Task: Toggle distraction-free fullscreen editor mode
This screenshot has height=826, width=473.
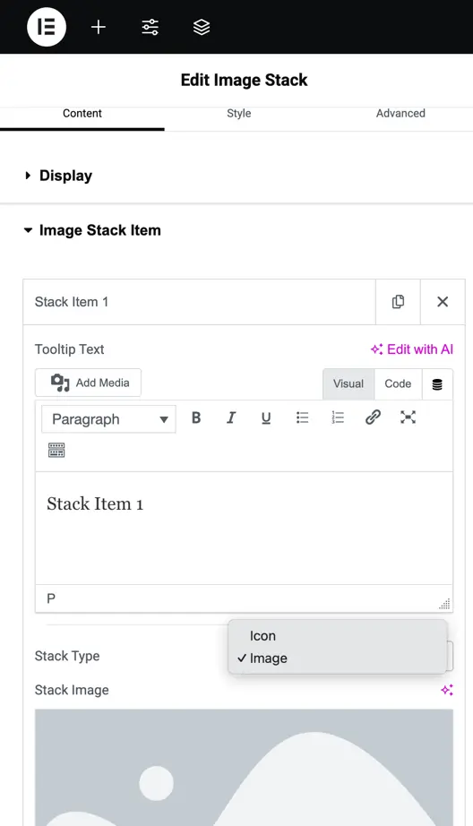Action: 408,417
